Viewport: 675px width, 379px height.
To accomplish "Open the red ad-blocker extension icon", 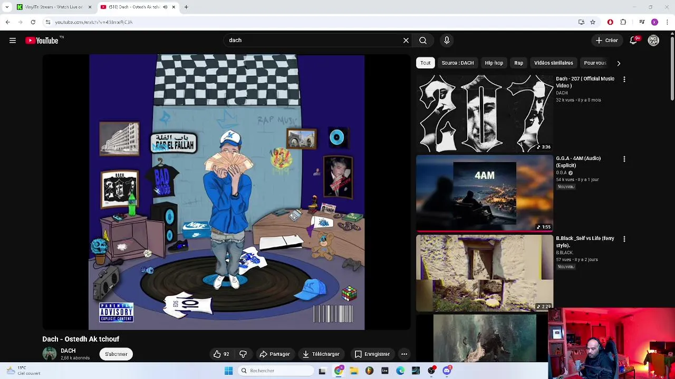I will pyautogui.click(x=610, y=22).
